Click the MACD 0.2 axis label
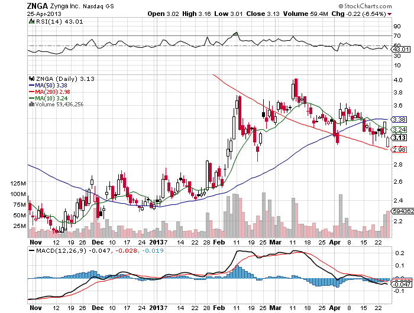Image resolution: width=414 pixels, height=313 pixels. (400, 253)
